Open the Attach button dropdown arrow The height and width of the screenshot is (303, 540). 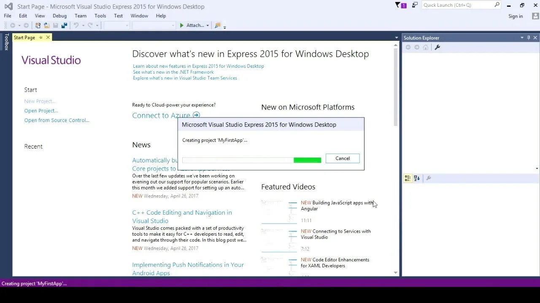(x=208, y=26)
